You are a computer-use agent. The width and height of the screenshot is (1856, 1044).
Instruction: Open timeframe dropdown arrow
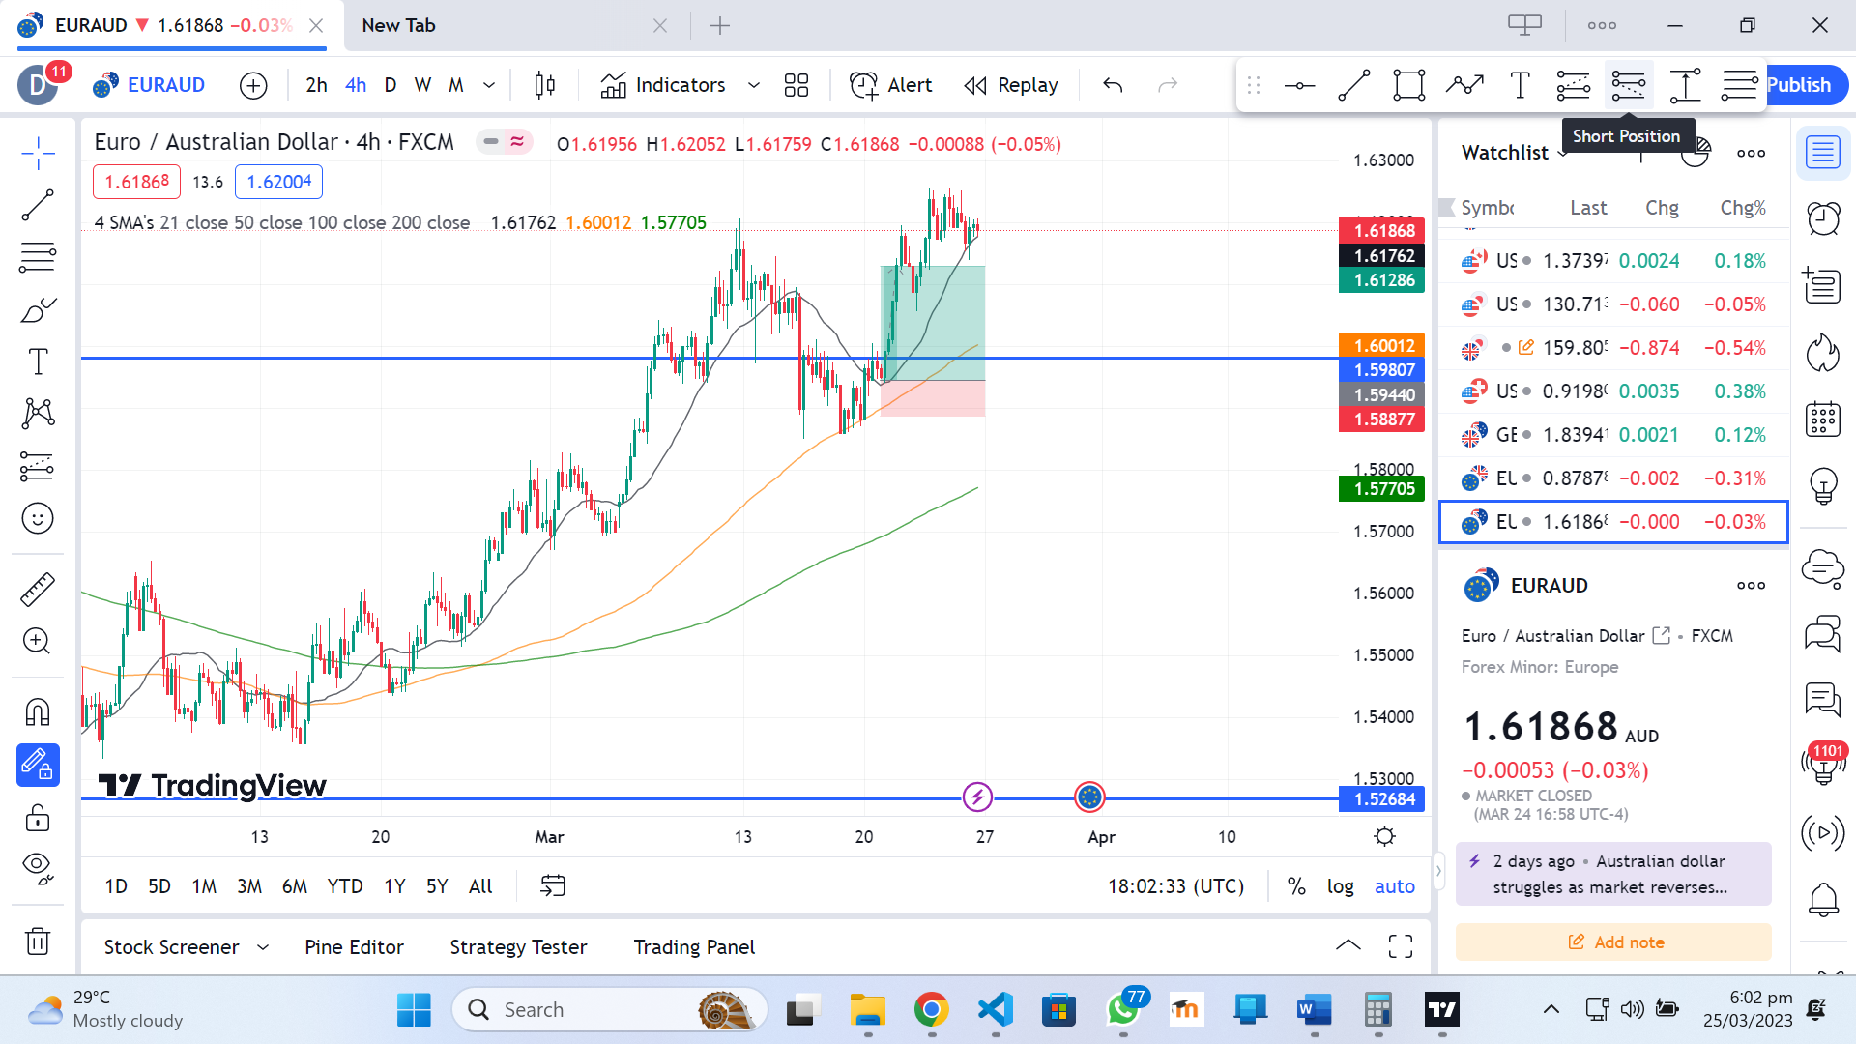[x=489, y=85]
